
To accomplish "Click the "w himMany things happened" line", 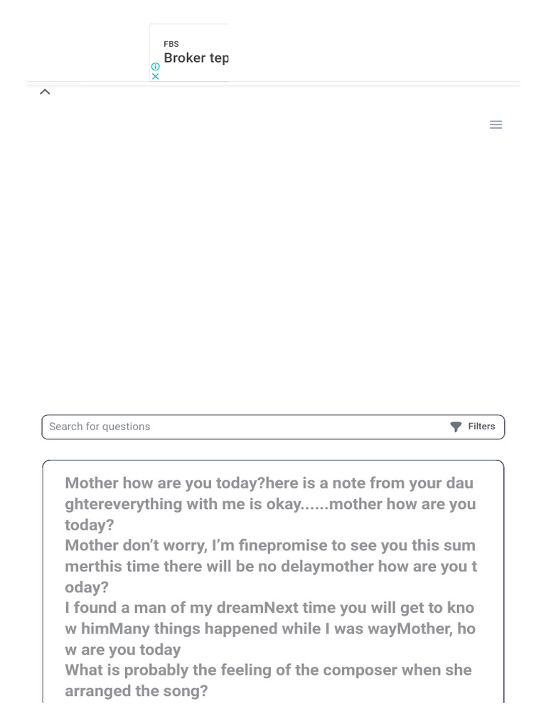I will (270, 628).
